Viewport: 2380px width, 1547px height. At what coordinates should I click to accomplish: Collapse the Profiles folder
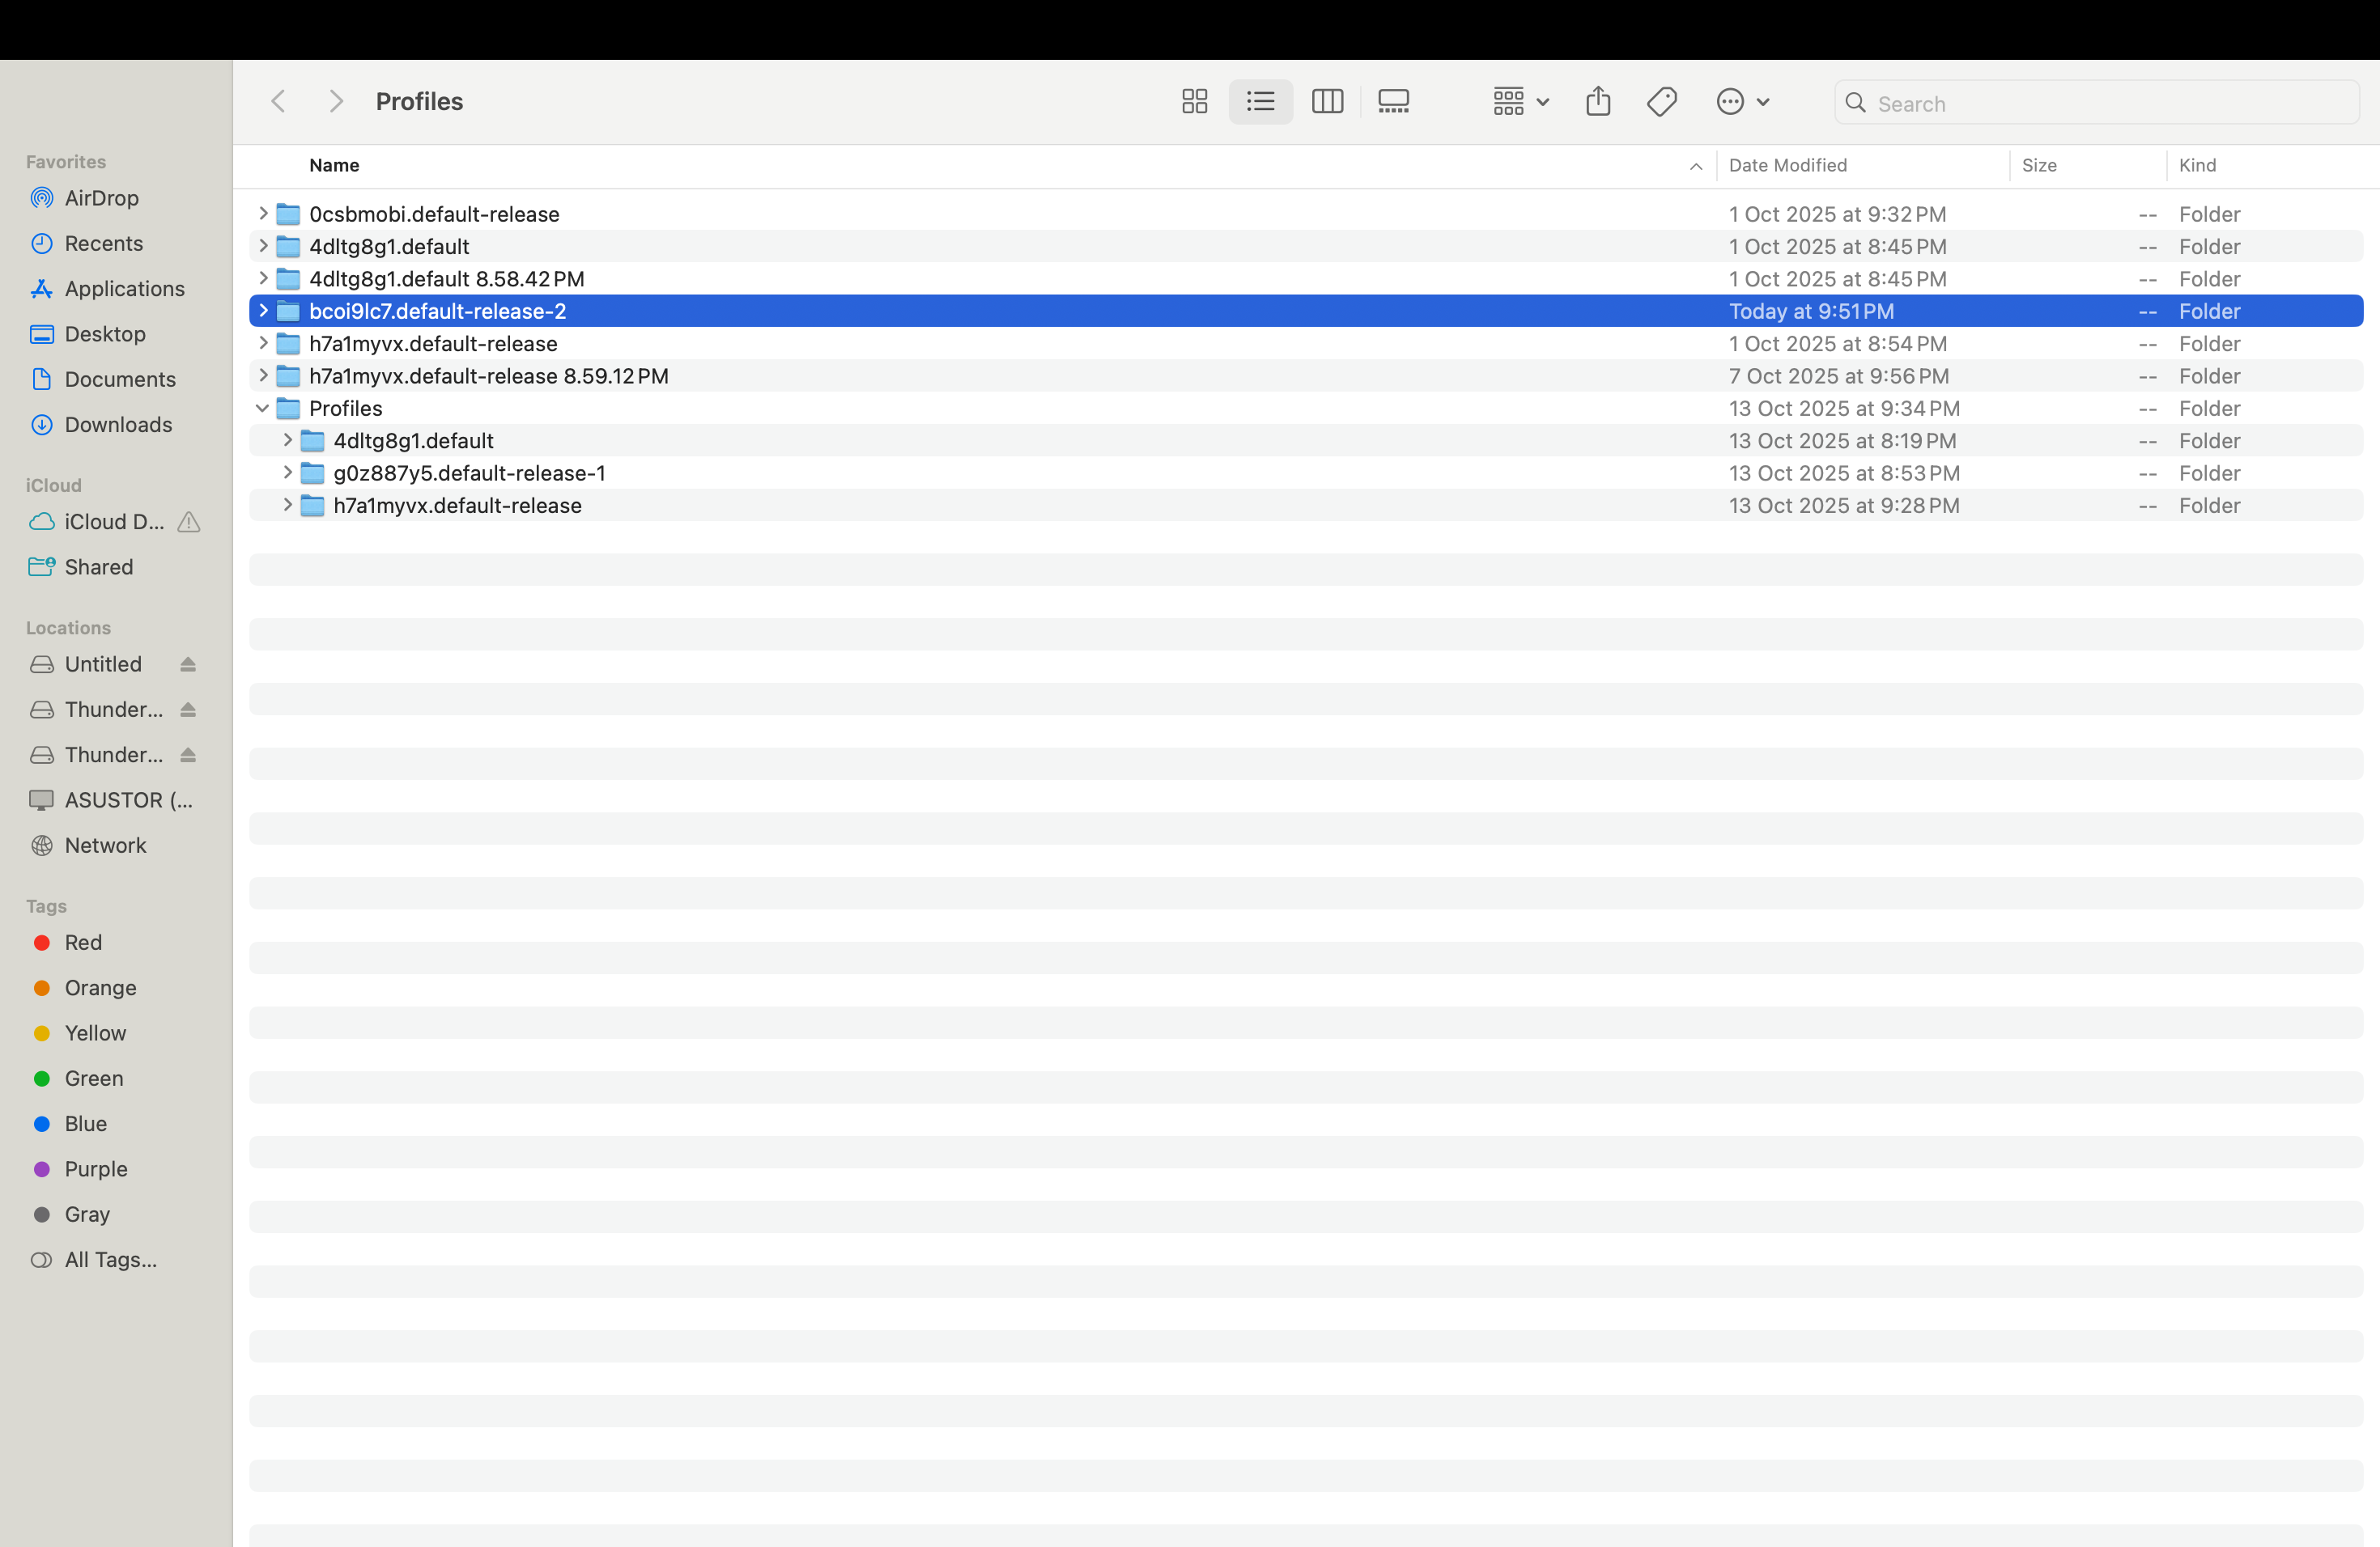(262, 409)
